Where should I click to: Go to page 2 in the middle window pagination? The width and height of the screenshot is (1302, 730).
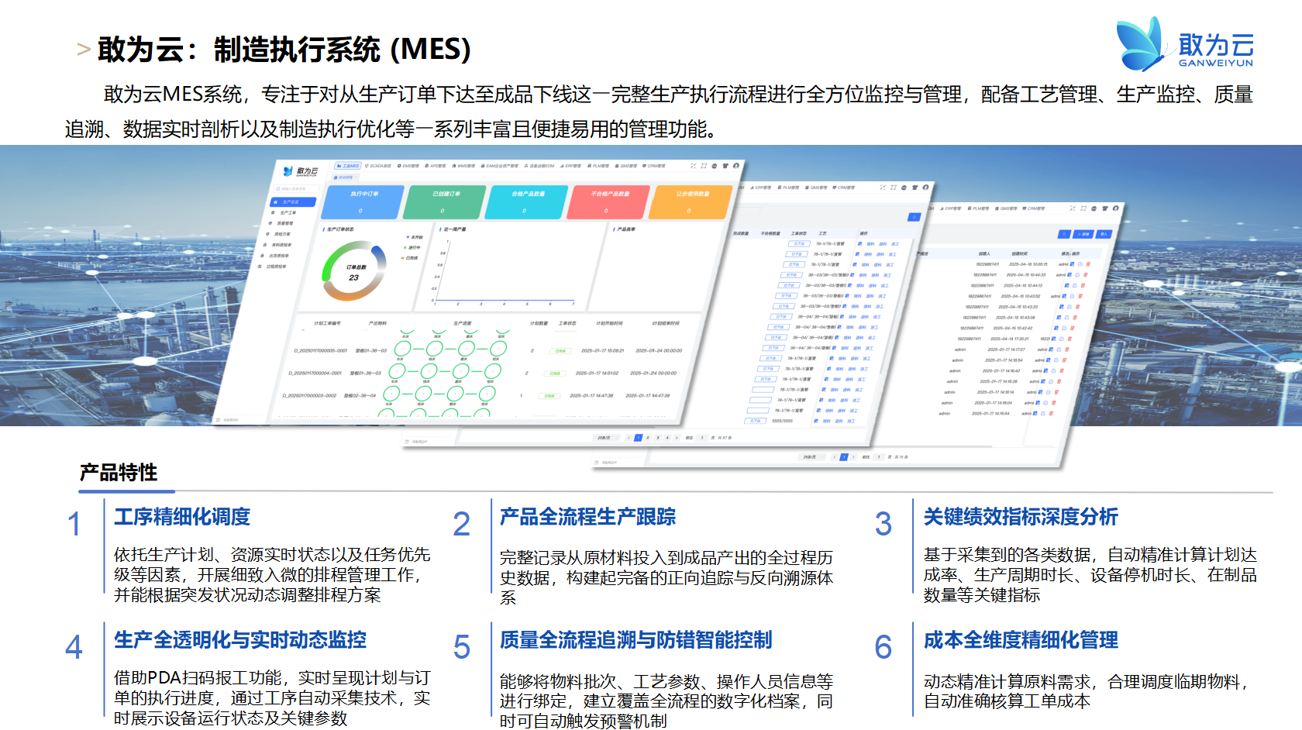point(648,438)
